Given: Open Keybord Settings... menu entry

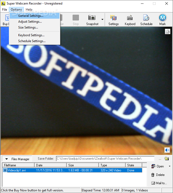Looking at the screenshot, I should [x=35, y=35].
